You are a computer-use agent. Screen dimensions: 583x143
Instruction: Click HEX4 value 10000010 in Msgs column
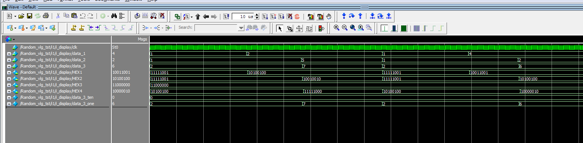121,91
